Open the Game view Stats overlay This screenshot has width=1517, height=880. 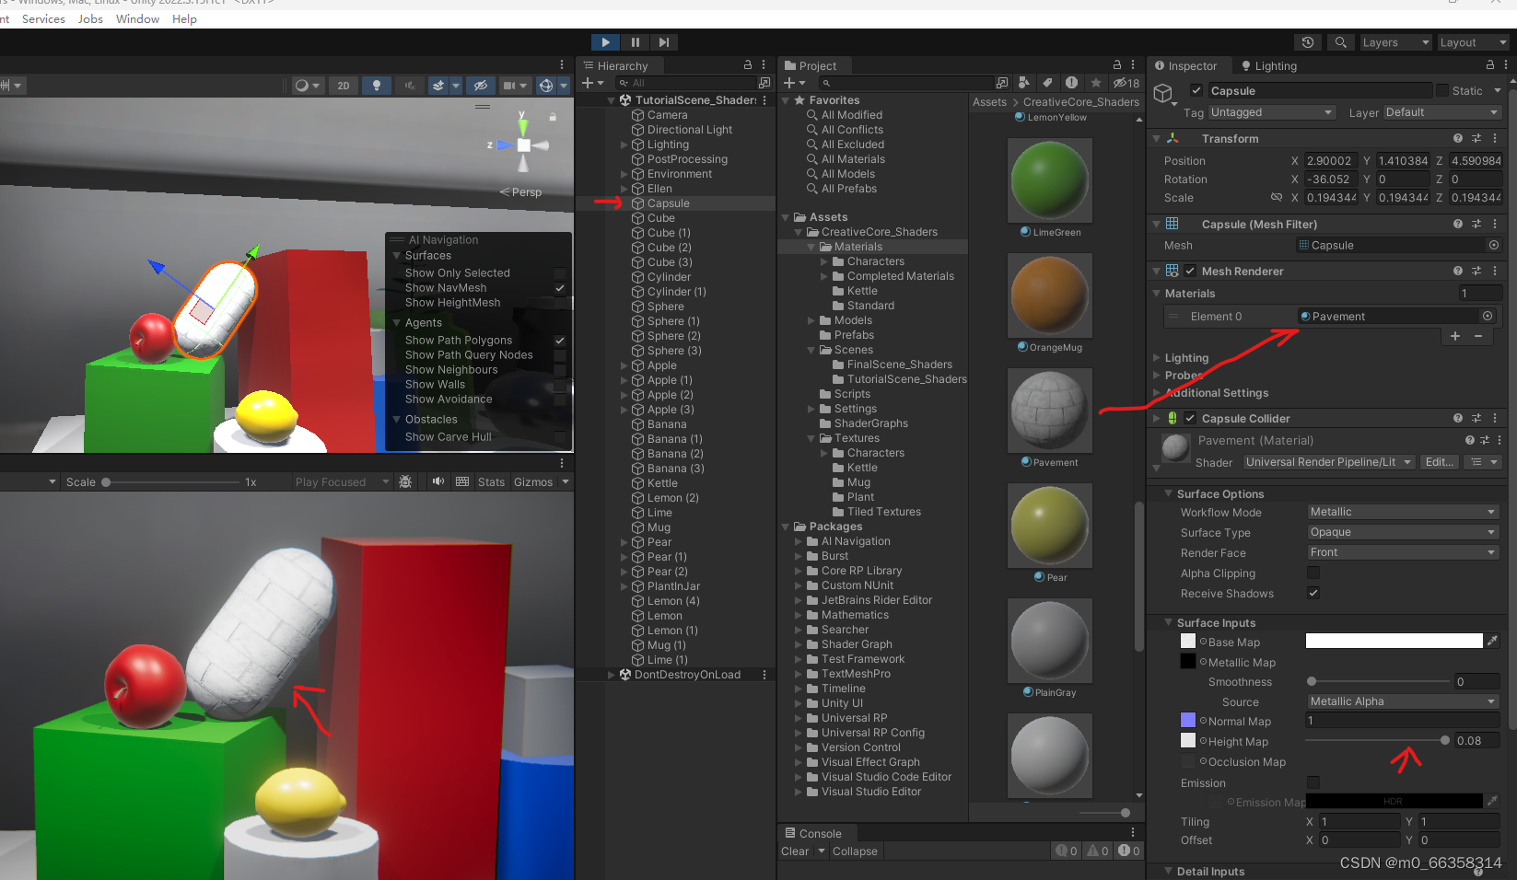[491, 481]
